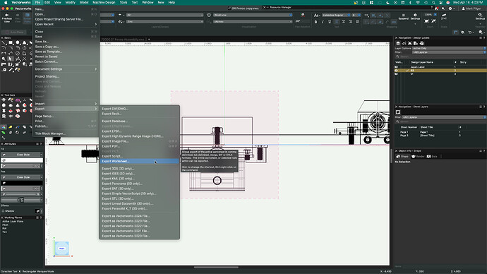Click the Bold text formatting icon

pos(316,22)
